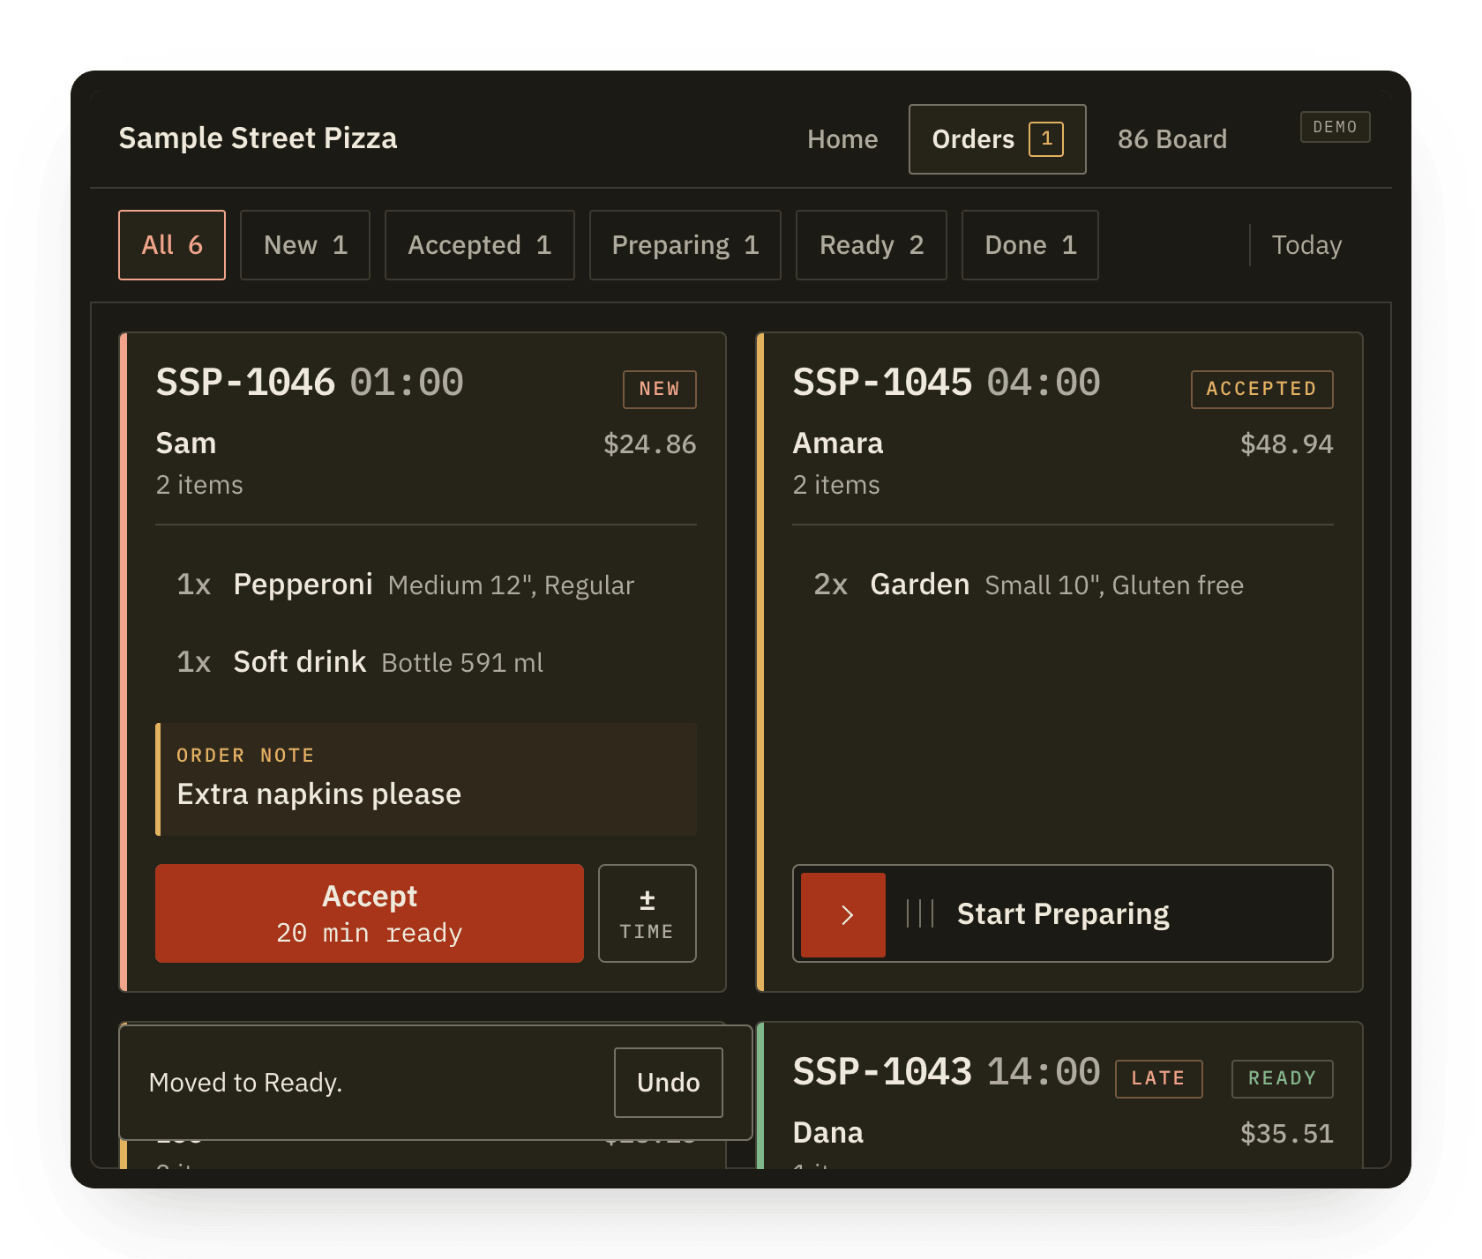Show All 6 orders filter
The width and height of the screenshot is (1482, 1259).
pyautogui.click(x=172, y=245)
